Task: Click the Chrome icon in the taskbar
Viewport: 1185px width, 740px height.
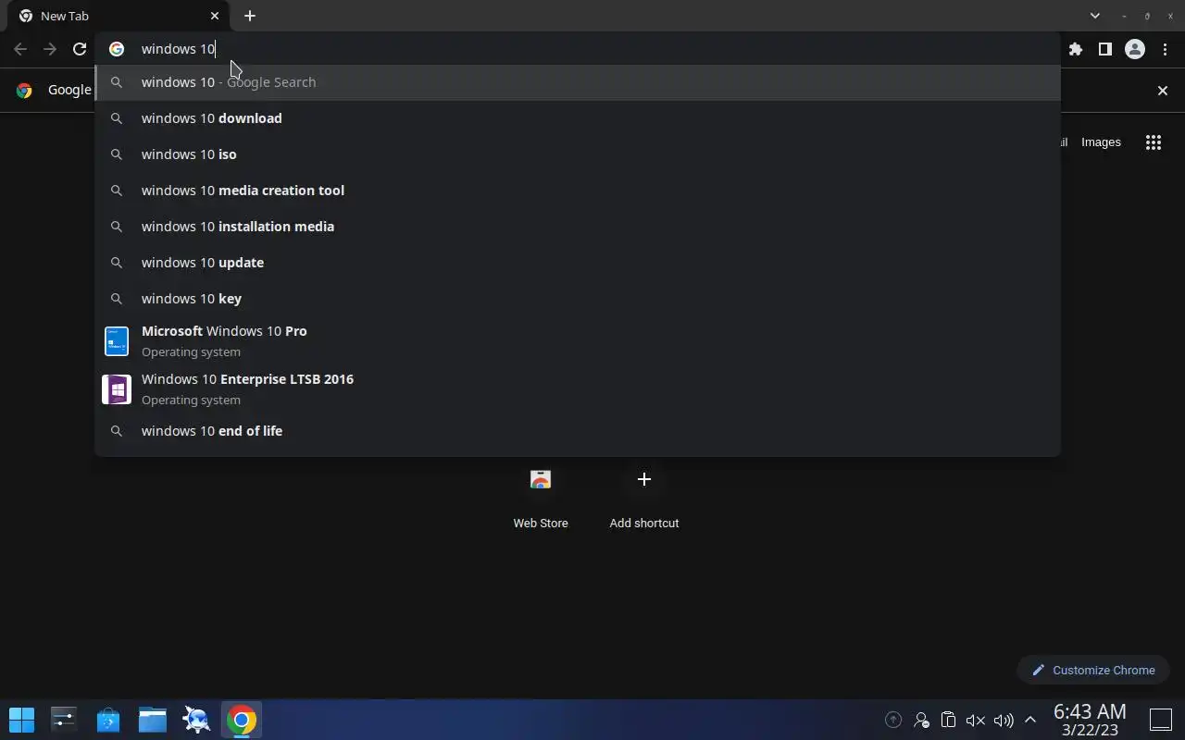Action: pos(242,720)
